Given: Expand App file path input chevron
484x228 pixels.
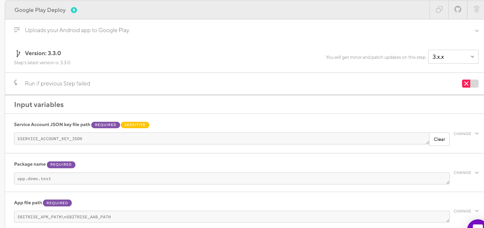Looking at the screenshot, I should (x=477, y=211).
